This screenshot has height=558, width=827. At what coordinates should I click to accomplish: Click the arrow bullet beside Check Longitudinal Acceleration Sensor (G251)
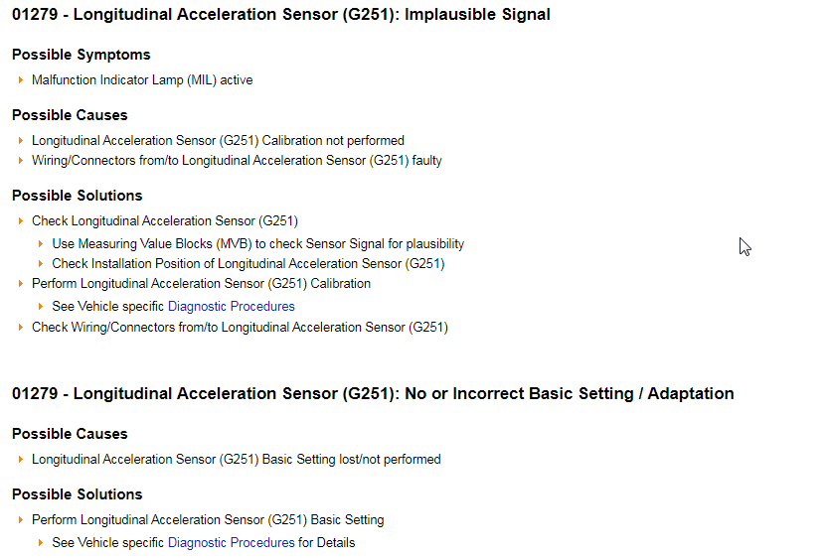[x=21, y=221]
